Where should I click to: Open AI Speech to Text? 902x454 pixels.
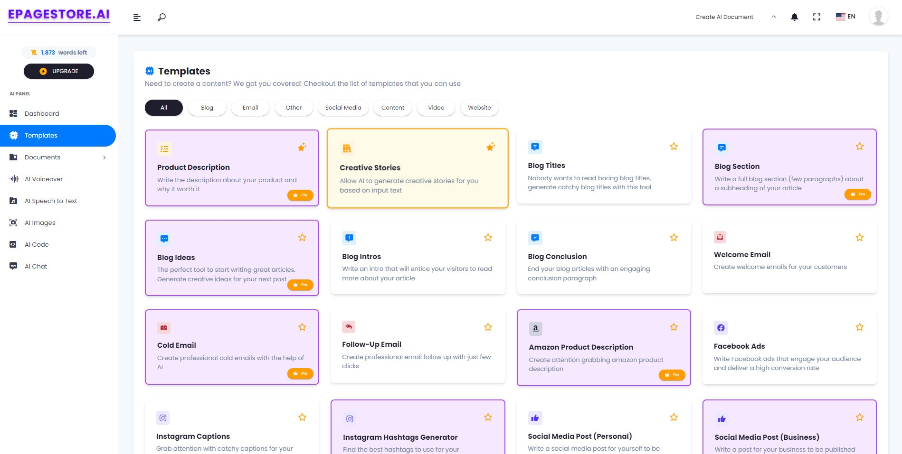[58, 201]
